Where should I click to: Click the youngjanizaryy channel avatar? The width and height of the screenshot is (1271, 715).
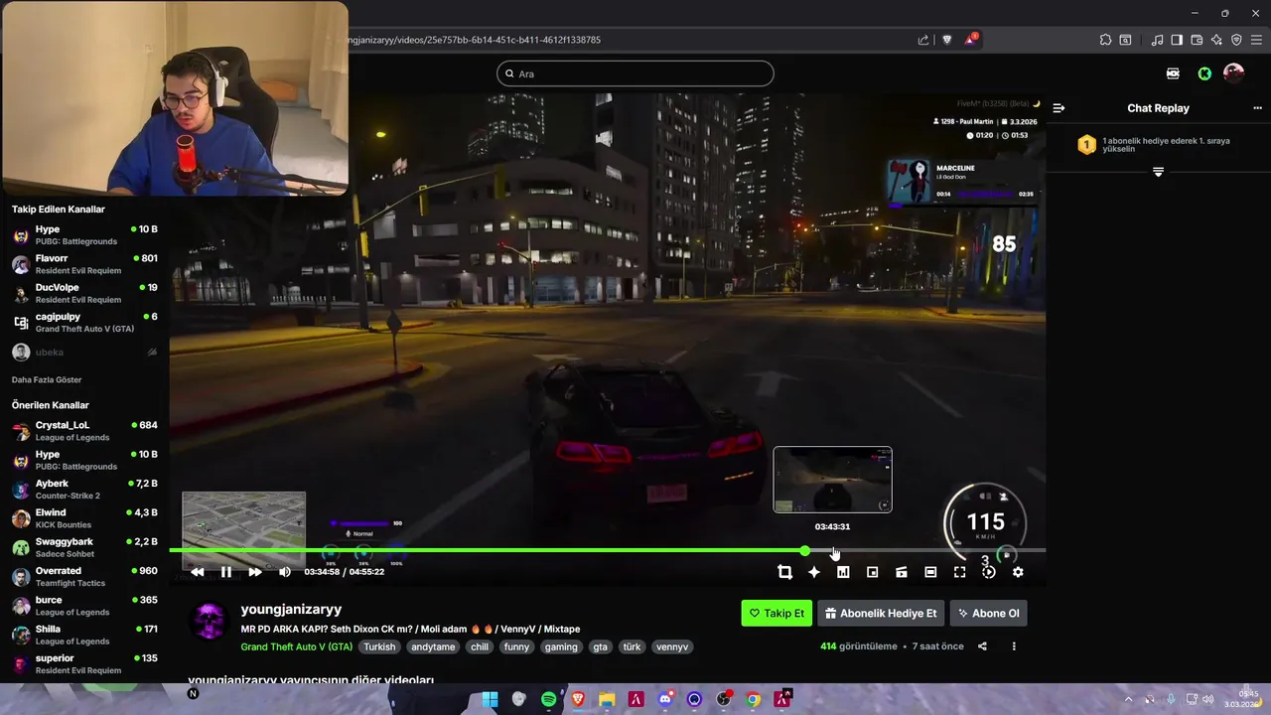[x=209, y=622]
